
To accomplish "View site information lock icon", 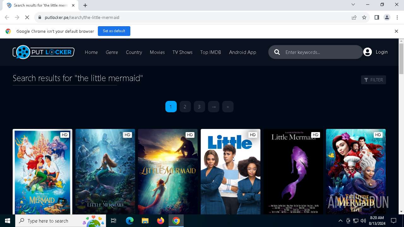I will click(39, 17).
